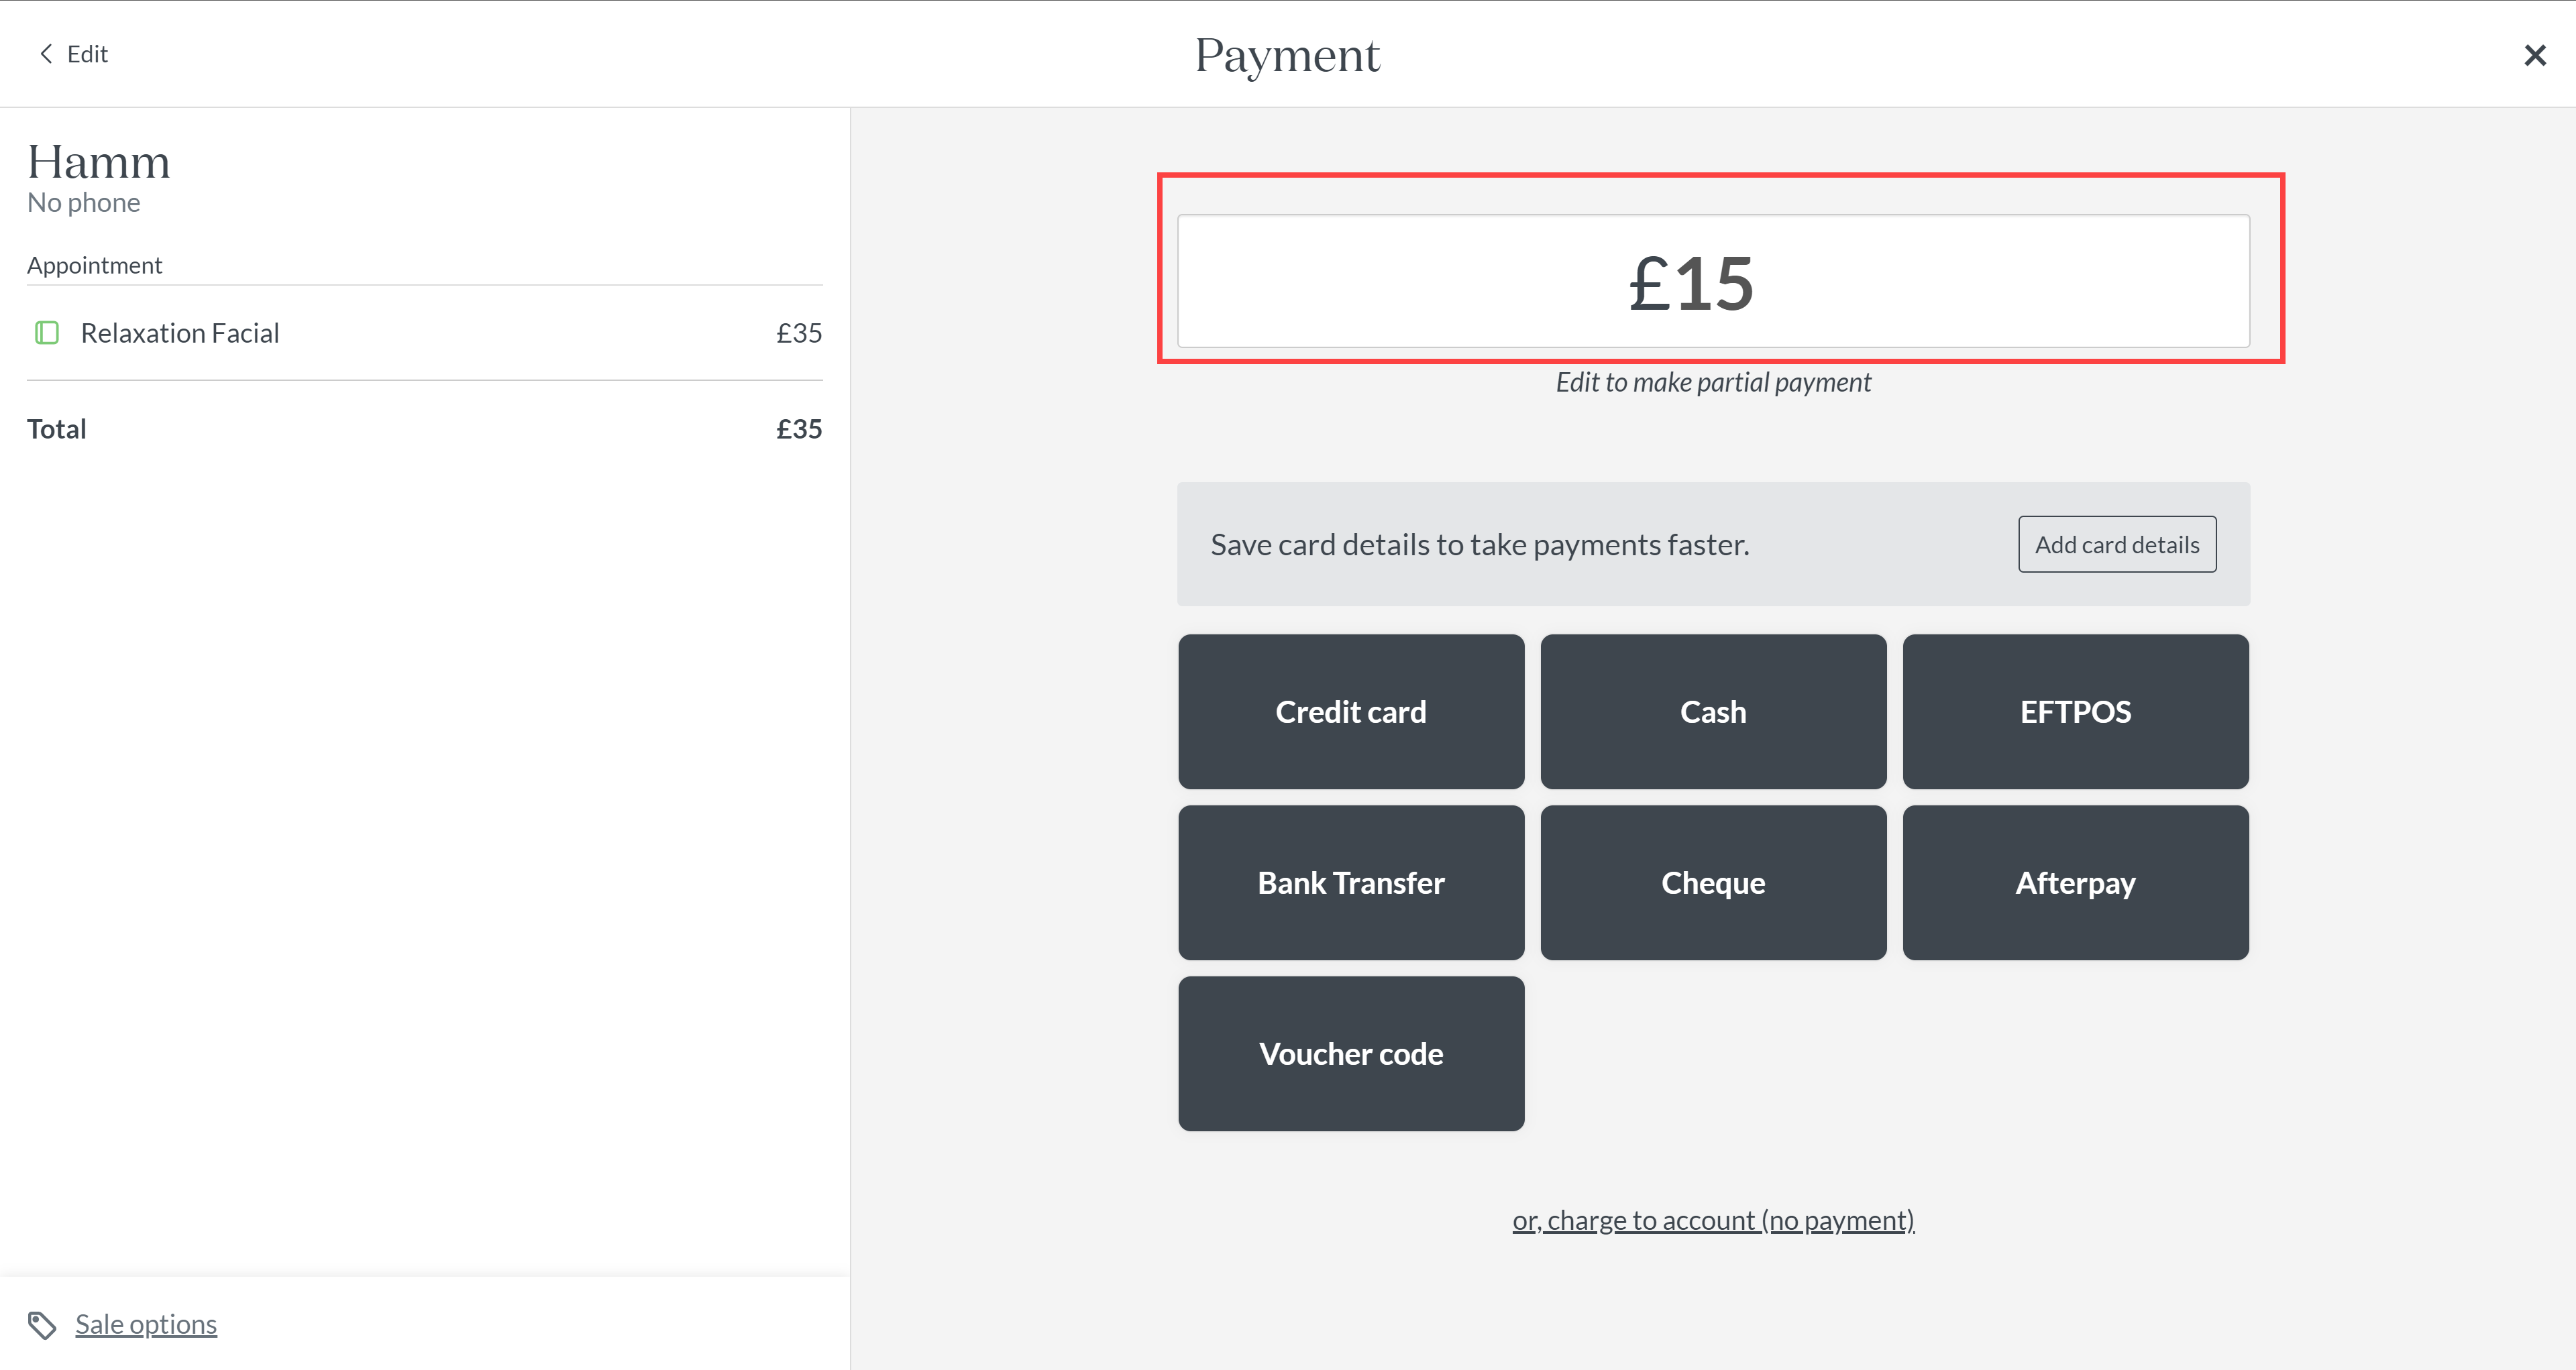The image size is (2576, 1370).
Task: Select Voucher code payment option
Action: pyautogui.click(x=1351, y=1053)
